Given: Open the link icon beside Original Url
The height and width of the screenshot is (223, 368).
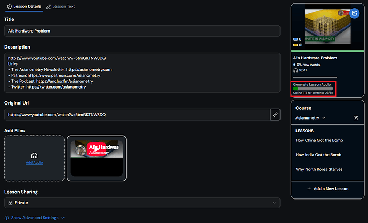Looking at the screenshot, I should [275, 115].
